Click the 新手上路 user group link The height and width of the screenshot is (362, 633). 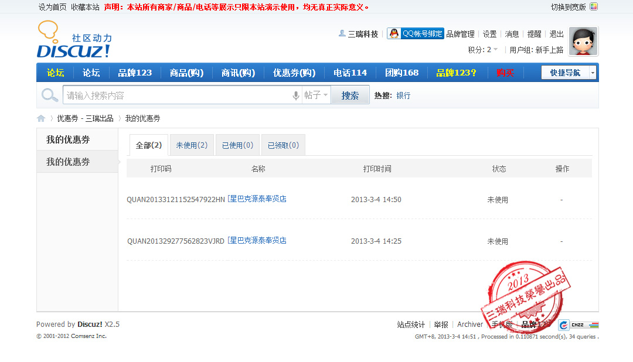tap(549, 50)
